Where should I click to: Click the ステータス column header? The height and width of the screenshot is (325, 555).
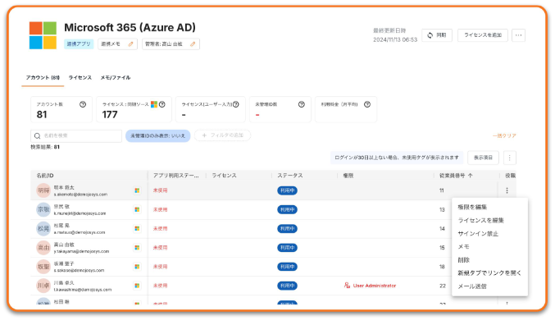tap(290, 176)
